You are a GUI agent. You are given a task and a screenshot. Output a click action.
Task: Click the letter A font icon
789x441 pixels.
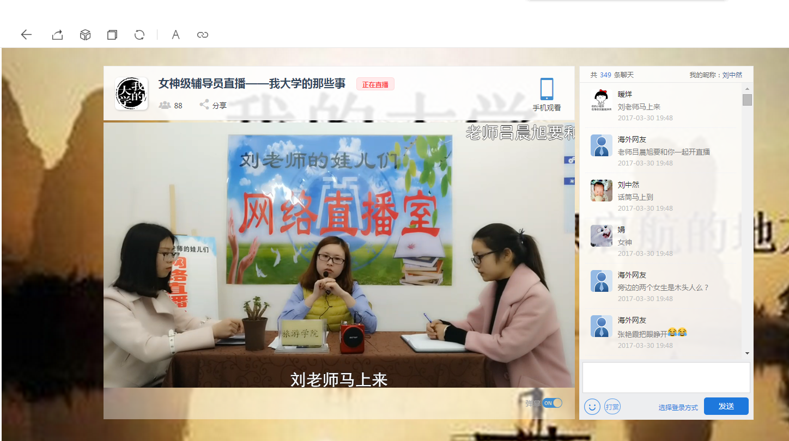tap(175, 35)
